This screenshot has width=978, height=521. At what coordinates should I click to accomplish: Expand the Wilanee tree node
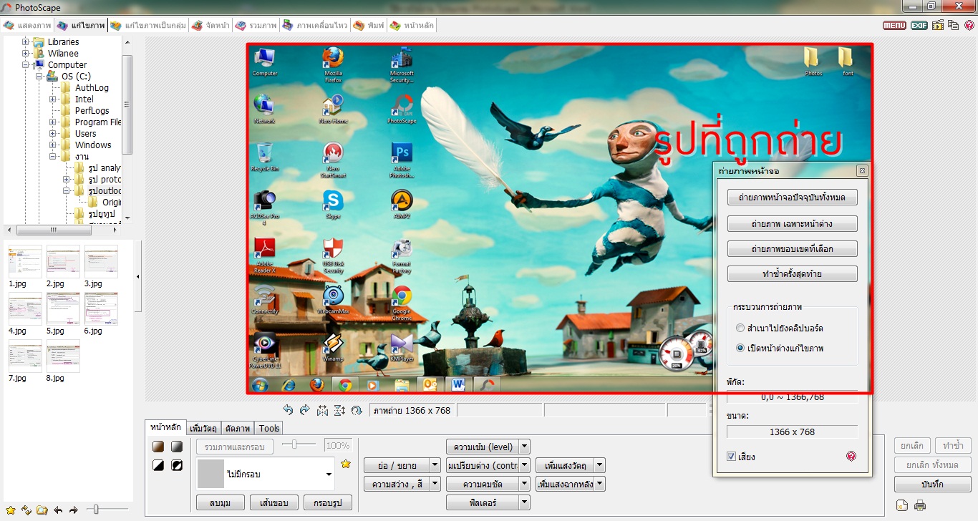click(x=25, y=54)
